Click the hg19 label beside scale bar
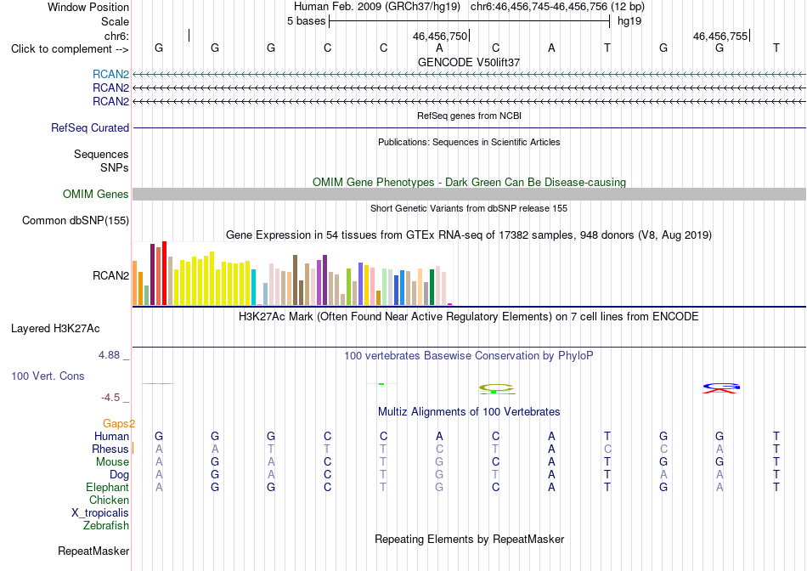 [x=629, y=21]
